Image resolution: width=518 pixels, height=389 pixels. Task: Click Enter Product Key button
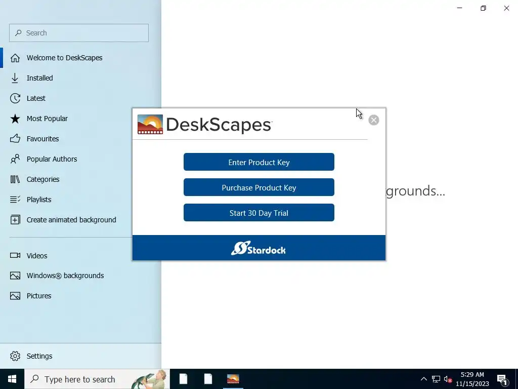259,162
